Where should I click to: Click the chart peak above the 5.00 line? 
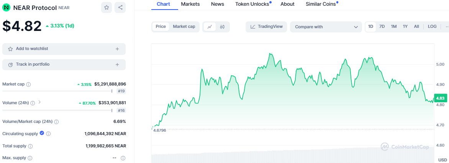click(x=270, y=54)
